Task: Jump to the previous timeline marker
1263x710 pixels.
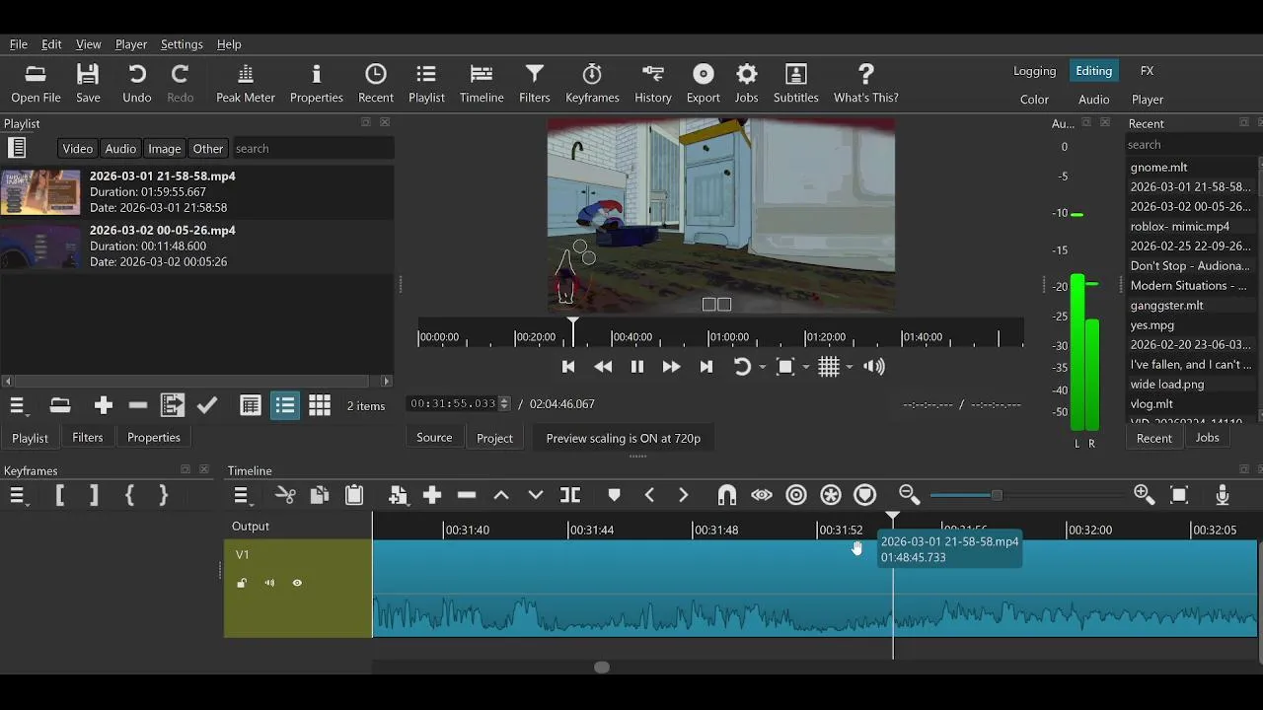Action: tap(649, 495)
